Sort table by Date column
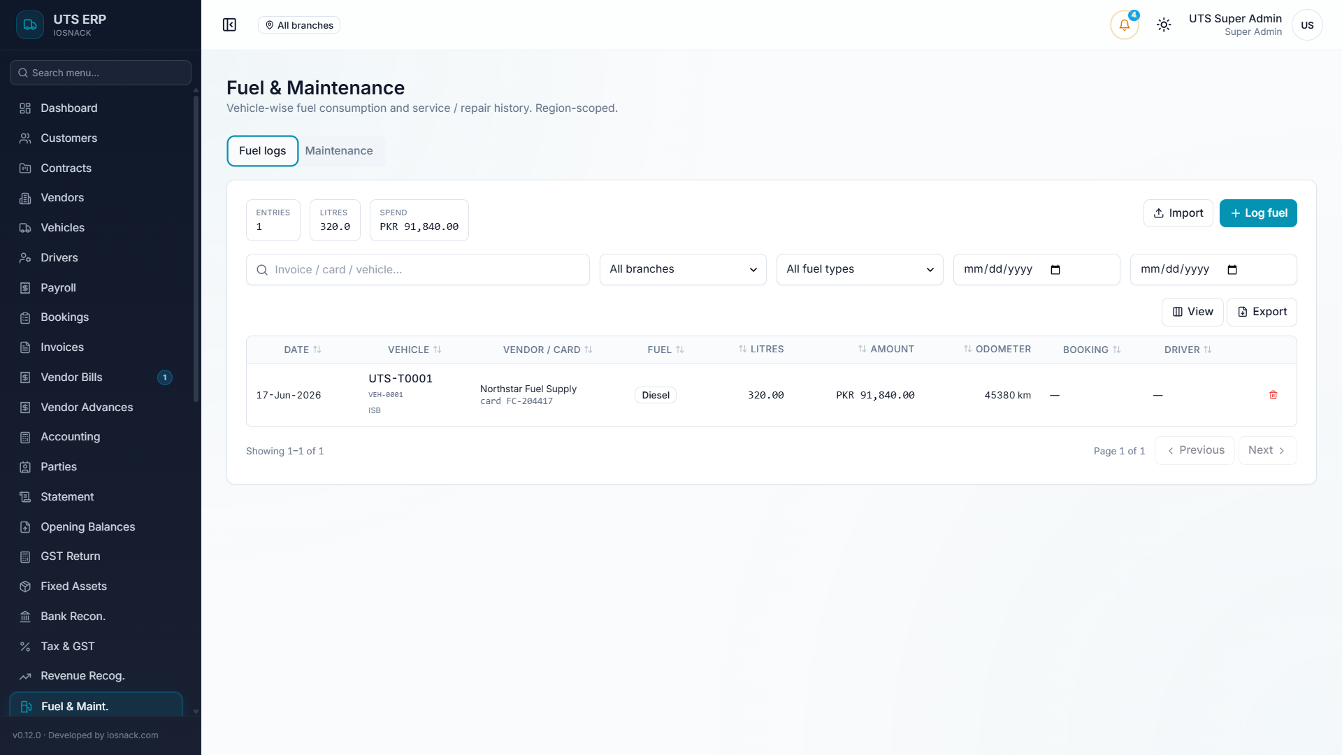1342x755 pixels. [x=302, y=350]
